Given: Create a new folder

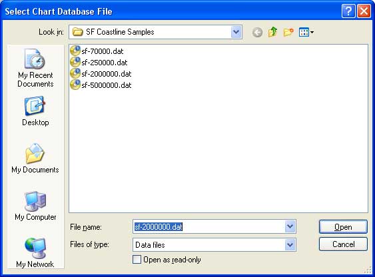Looking at the screenshot, I should [x=288, y=32].
